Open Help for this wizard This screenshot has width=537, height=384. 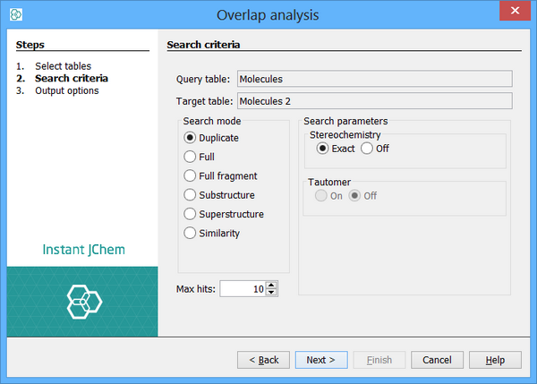click(495, 360)
